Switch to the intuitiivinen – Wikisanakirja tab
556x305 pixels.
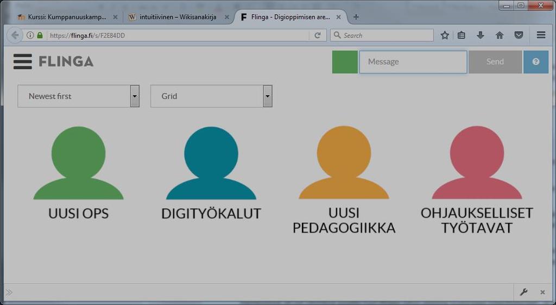(178, 17)
